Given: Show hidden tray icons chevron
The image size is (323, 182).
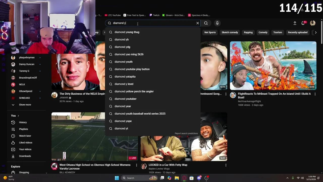Looking at the screenshot, I should [x=287, y=178].
